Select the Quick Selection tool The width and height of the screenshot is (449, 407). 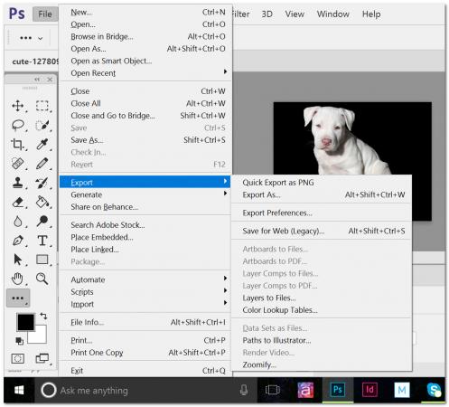tap(42, 125)
